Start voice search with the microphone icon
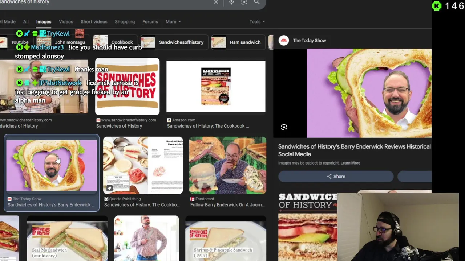 pyautogui.click(x=231, y=2)
